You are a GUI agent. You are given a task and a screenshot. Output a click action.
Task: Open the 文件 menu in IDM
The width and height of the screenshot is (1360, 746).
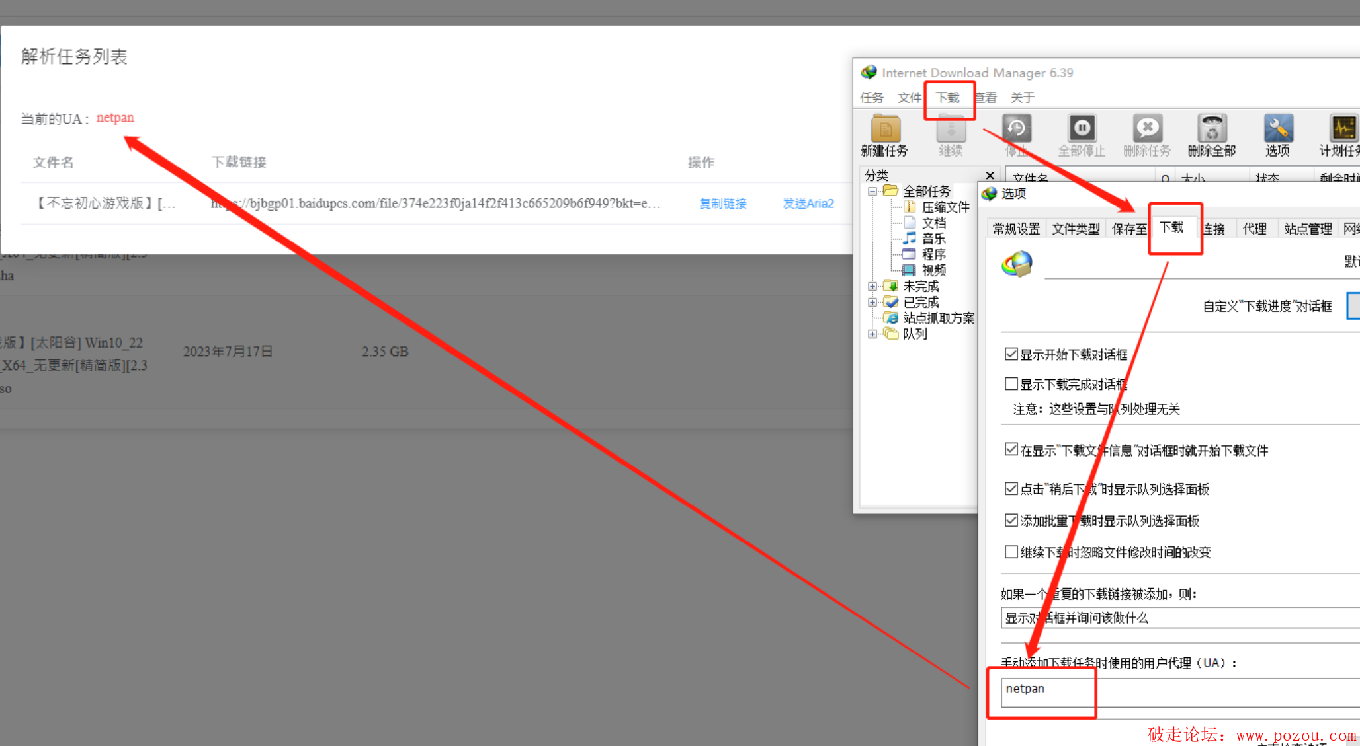click(910, 98)
